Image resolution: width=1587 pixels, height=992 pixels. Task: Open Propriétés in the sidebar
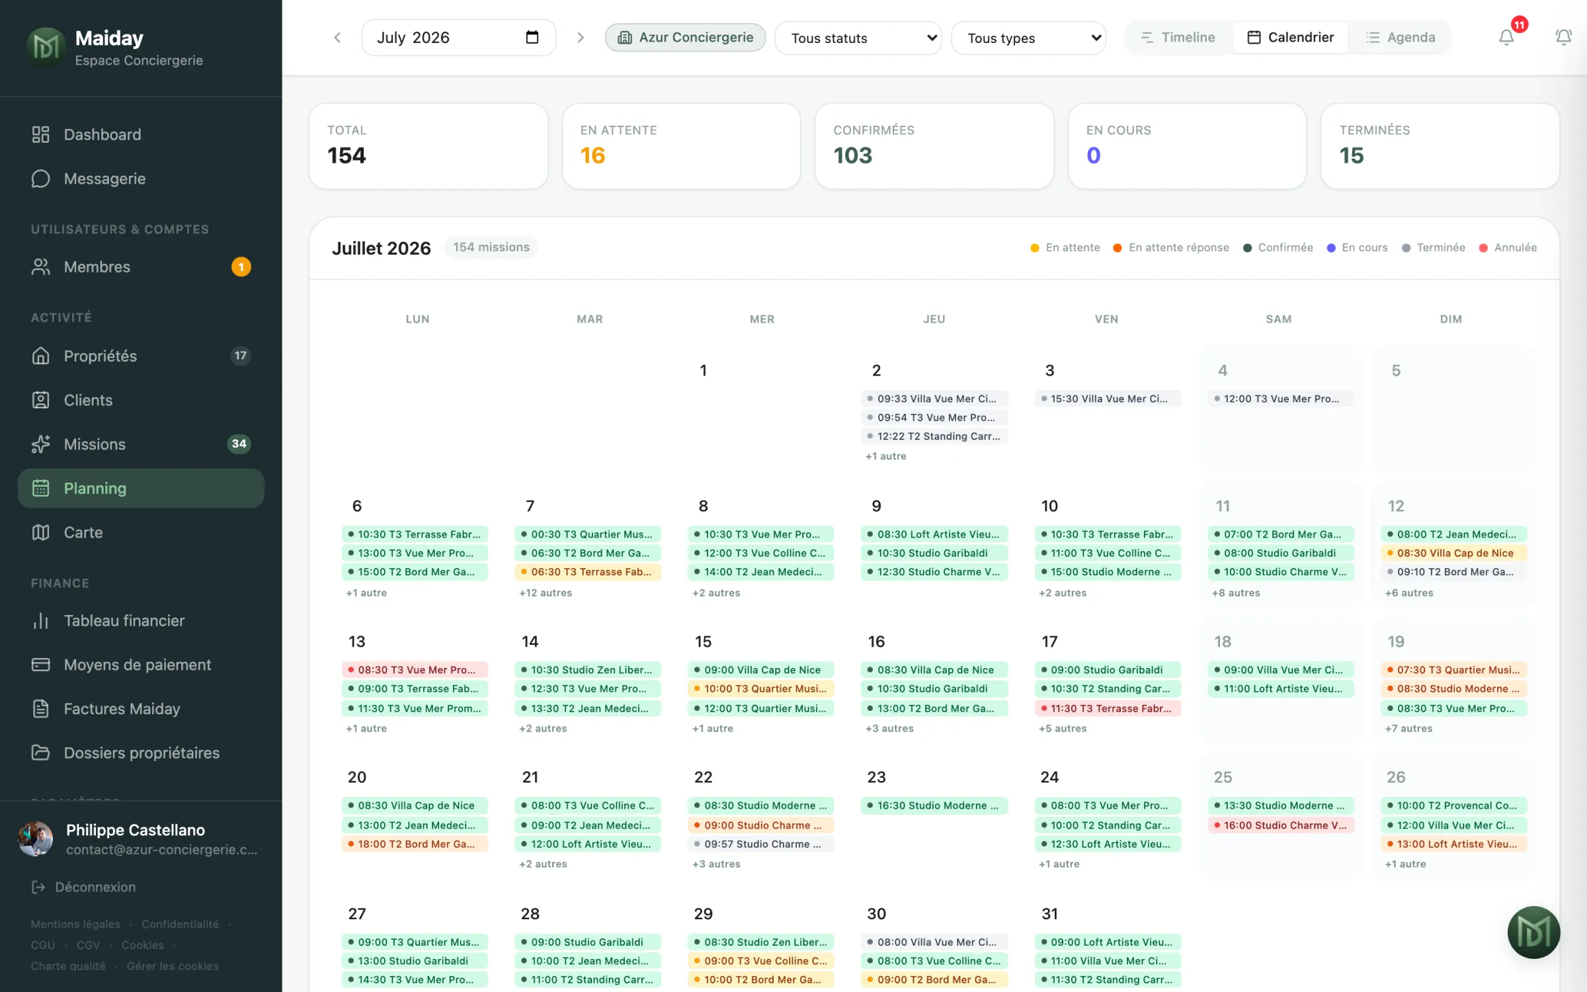(x=141, y=356)
